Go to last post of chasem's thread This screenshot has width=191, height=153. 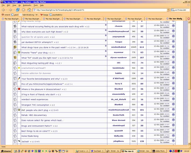tap(173, 26)
